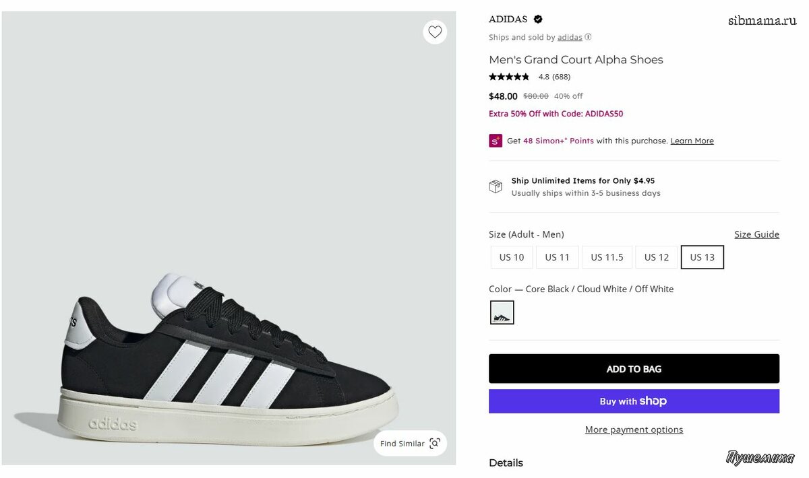Viewport: 809px width, 478px height.
Task: Select size US 11
Action: (x=558, y=257)
